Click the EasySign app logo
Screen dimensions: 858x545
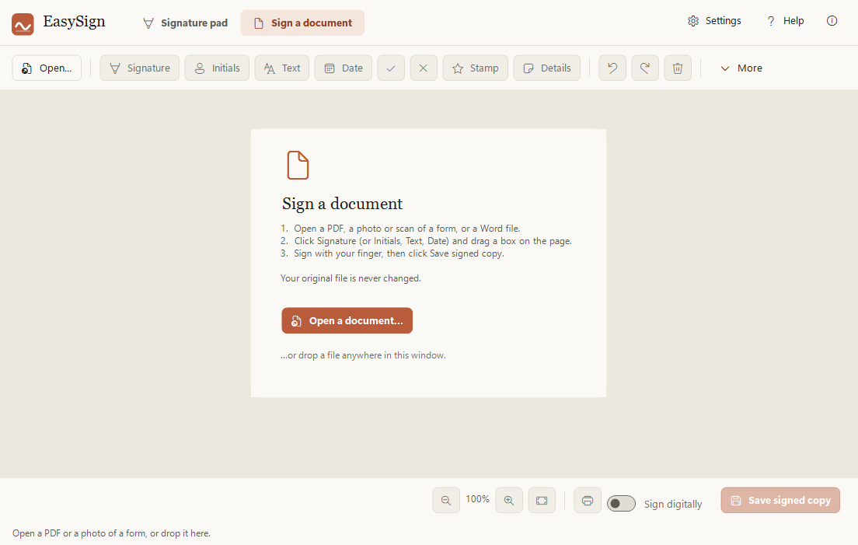click(23, 24)
